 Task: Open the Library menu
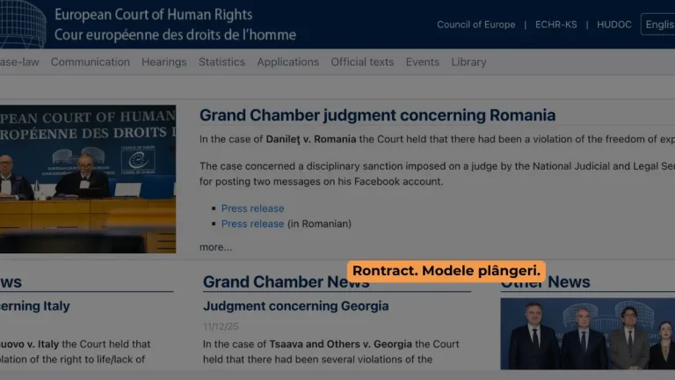point(468,62)
